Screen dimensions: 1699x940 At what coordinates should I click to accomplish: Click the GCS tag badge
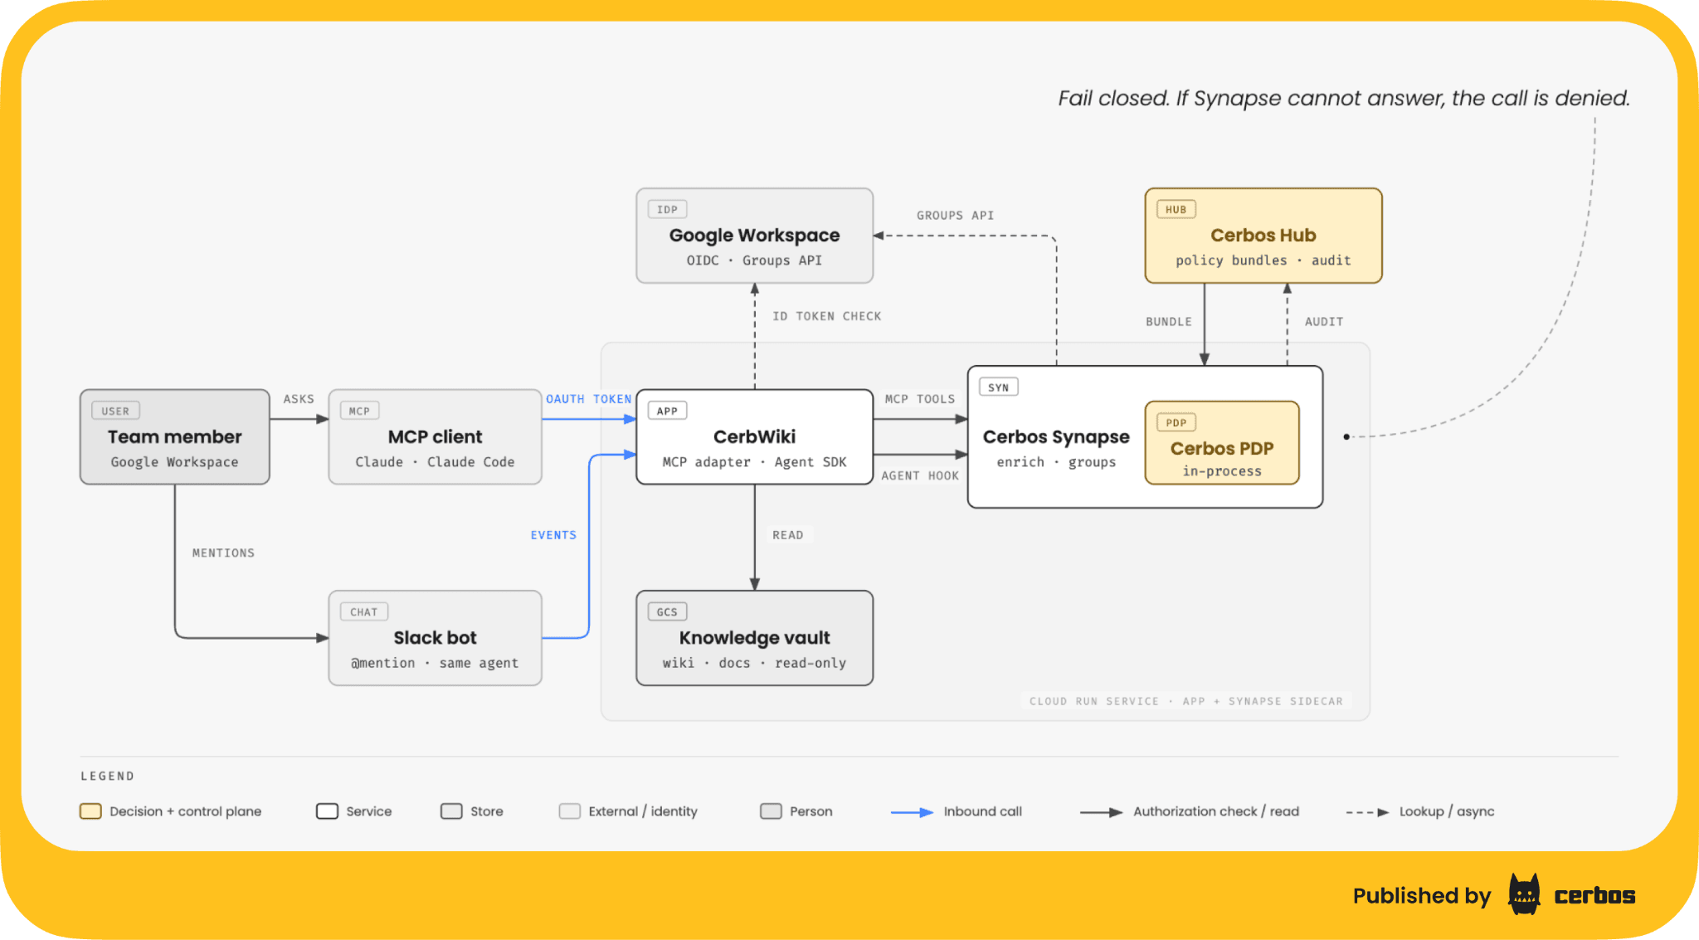[667, 611]
